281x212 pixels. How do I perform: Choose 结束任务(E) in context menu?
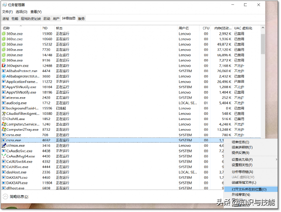(x=241, y=142)
